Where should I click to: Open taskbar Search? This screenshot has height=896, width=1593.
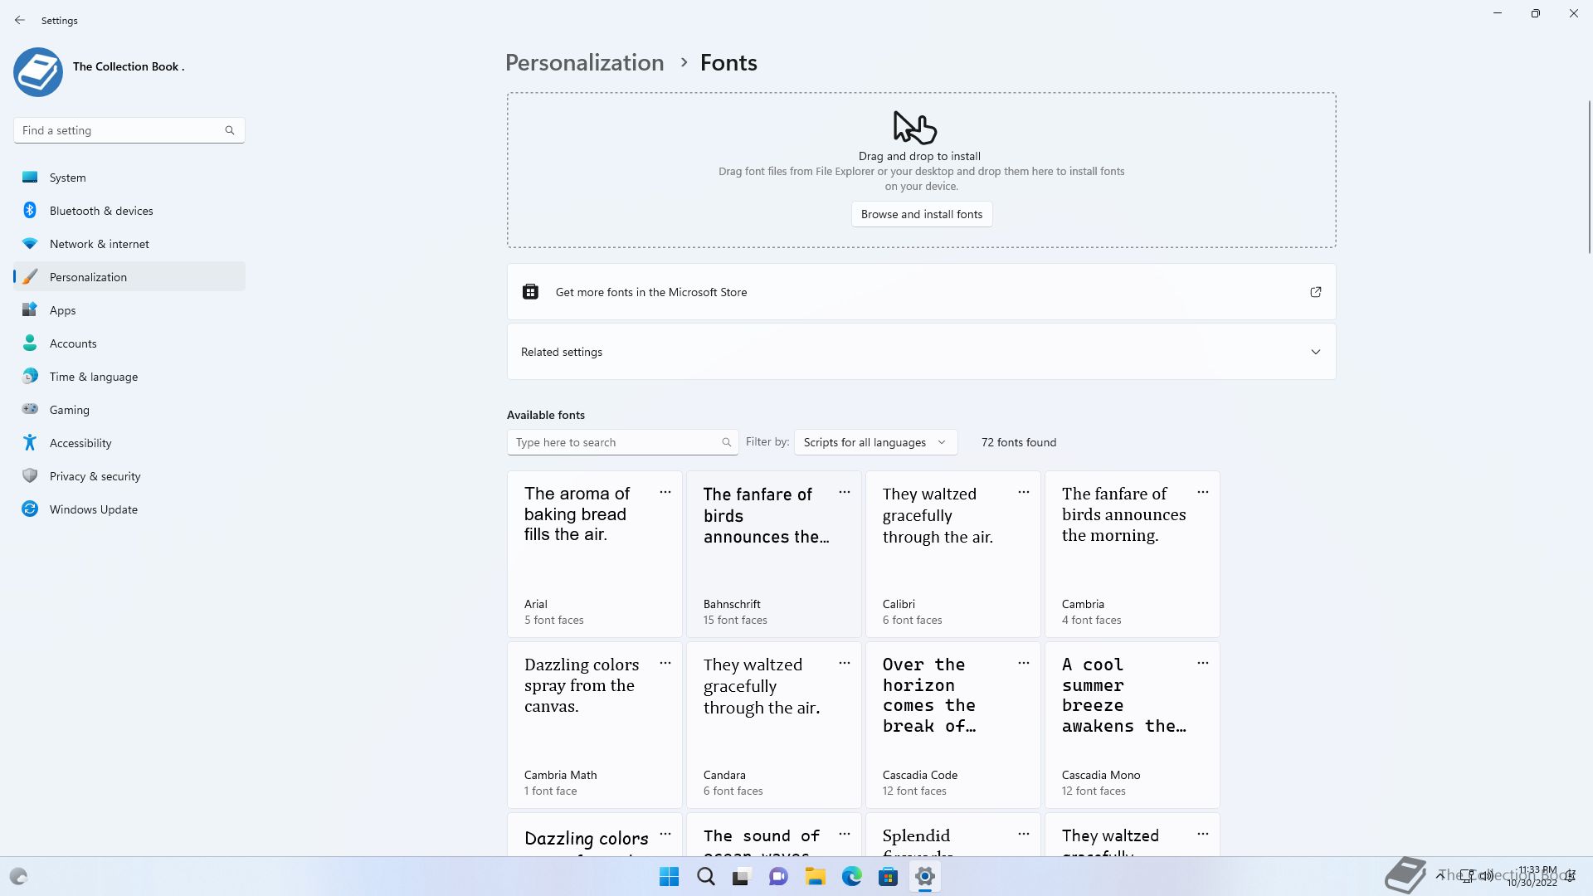click(x=706, y=876)
